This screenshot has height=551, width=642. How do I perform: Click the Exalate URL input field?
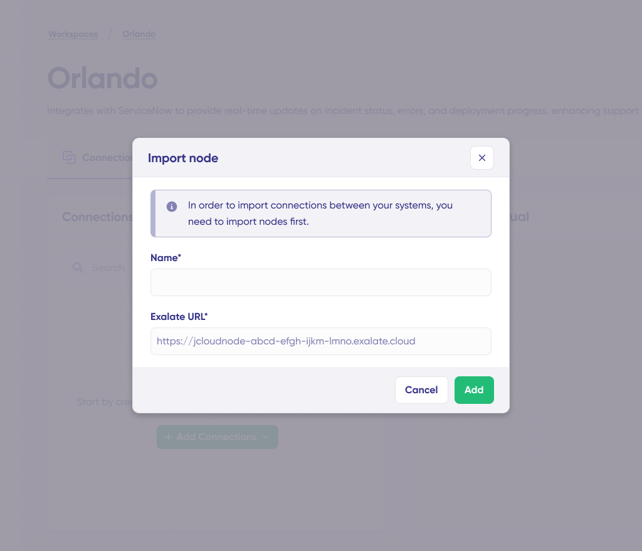tap(320, 341)
